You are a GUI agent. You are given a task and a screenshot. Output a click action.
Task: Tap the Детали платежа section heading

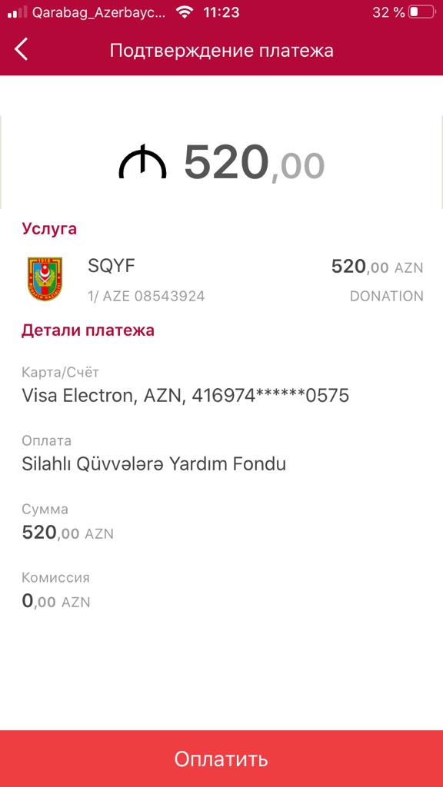(88, 330)
